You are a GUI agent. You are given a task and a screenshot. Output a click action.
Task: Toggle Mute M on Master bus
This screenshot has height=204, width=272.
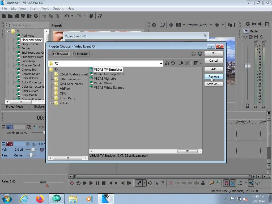[256, 37]
